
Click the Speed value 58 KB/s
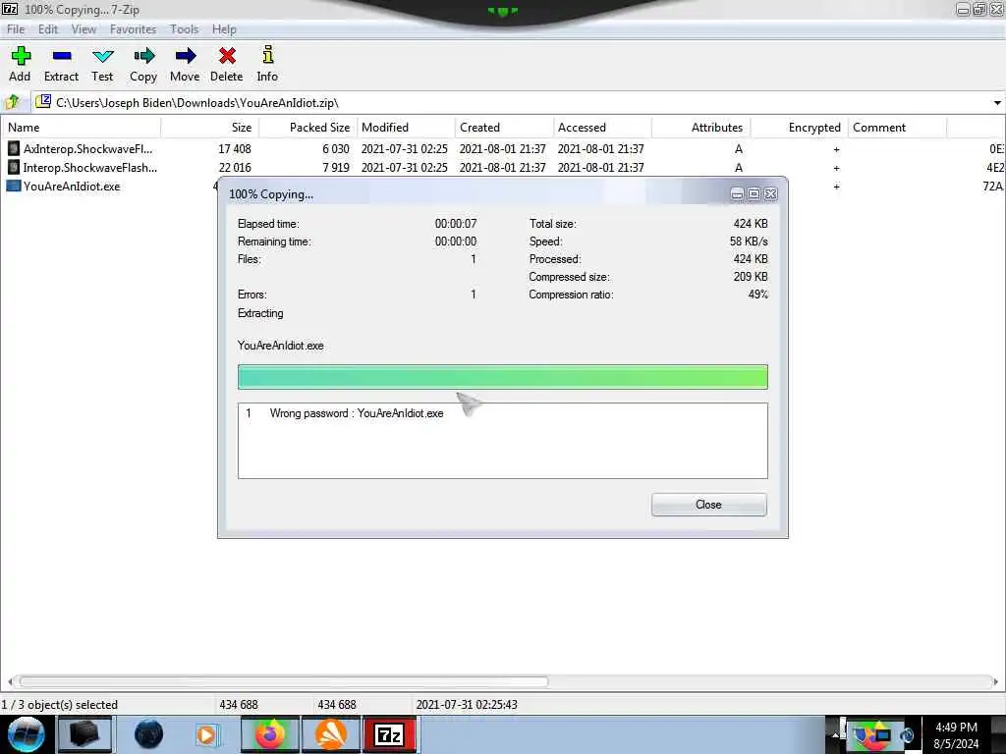coord(749,242)
